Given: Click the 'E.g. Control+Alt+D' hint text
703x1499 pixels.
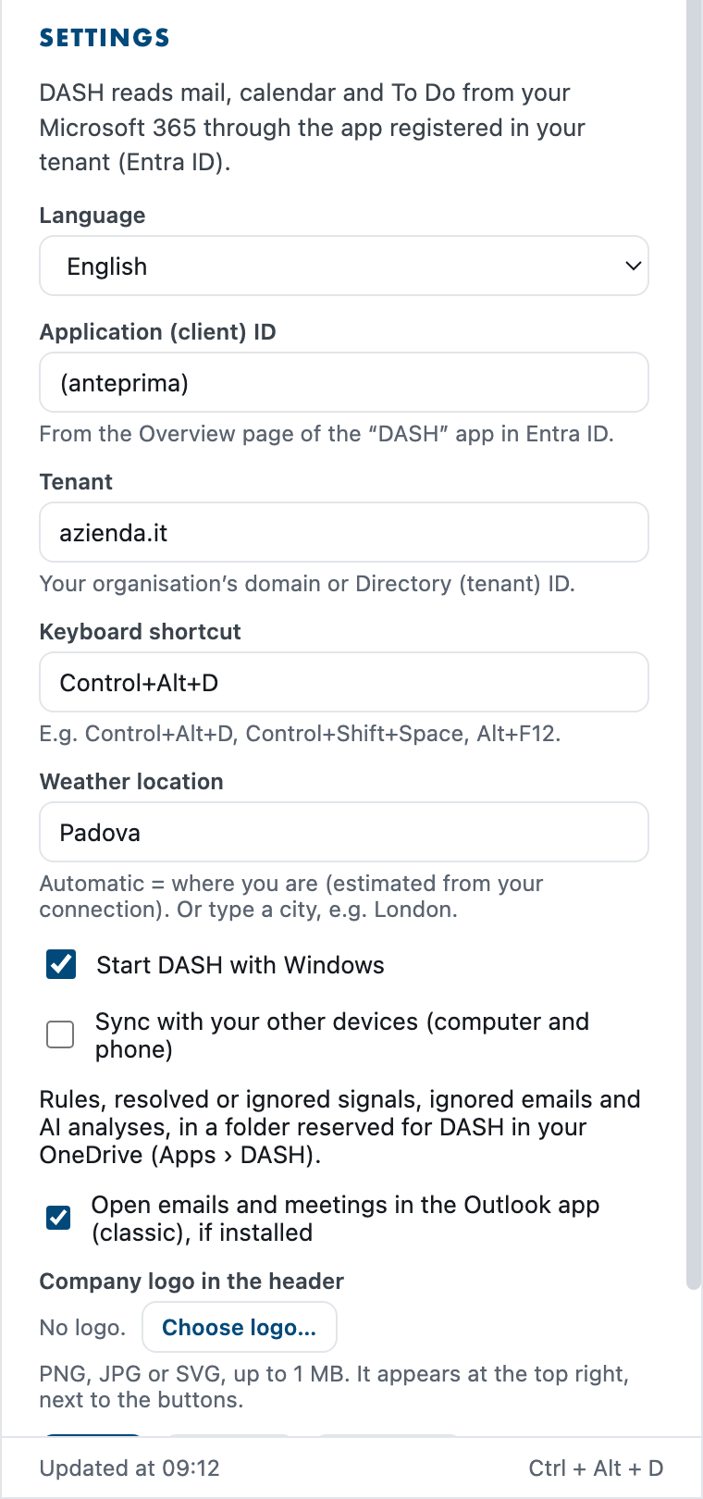Looking at the screenshot, I should tap(301, 734).
